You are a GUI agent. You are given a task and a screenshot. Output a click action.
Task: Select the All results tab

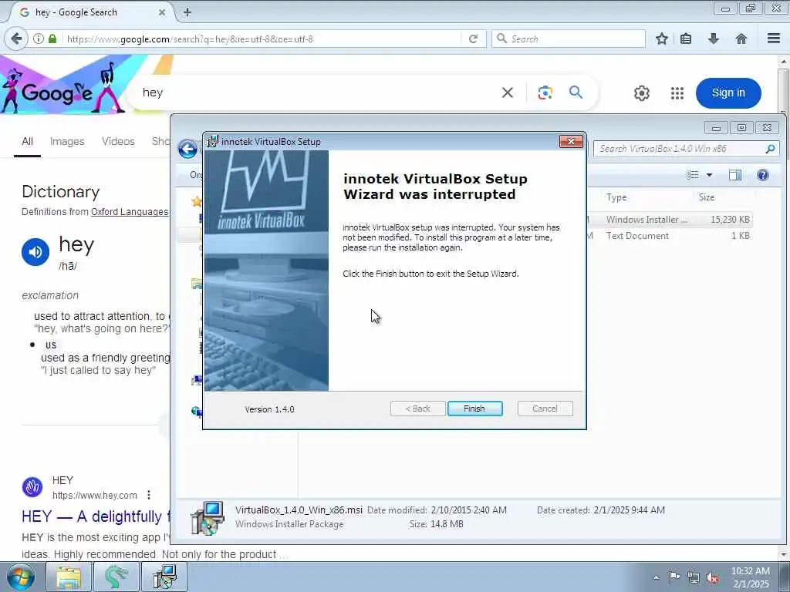(x=27, y=142)
